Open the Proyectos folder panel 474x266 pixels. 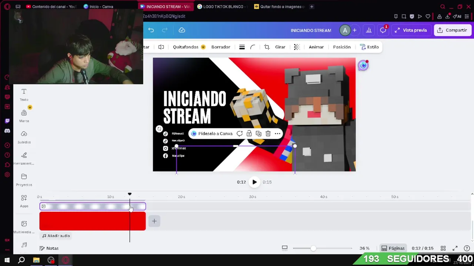click(24, 180)
